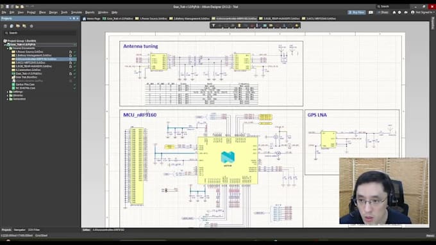
Task: Click the document status icon beside 1.Power Source
Action: tap(71, 52)
